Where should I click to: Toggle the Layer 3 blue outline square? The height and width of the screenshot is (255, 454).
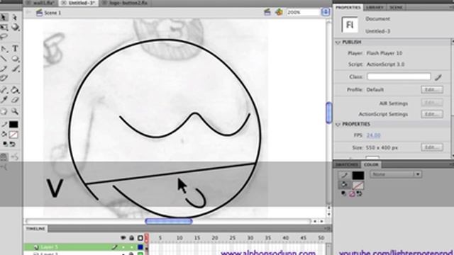[x=140, y=247]
